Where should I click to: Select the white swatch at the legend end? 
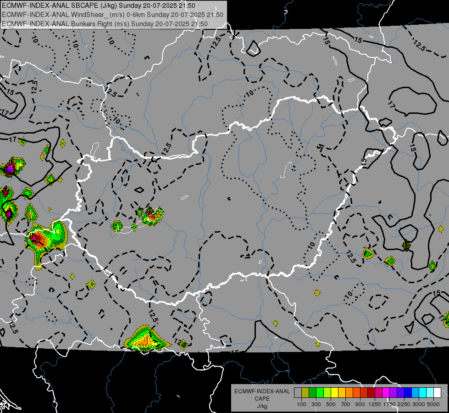(437, 392)
